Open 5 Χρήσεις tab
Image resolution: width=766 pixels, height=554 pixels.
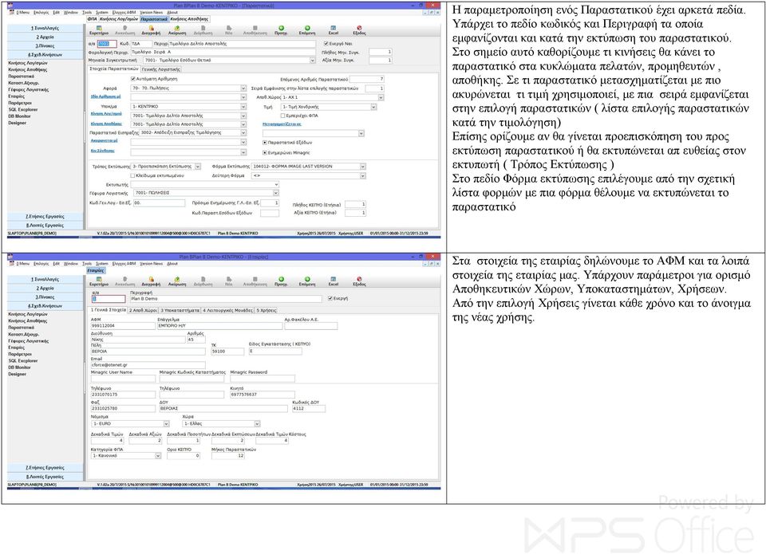pos(267,310)
